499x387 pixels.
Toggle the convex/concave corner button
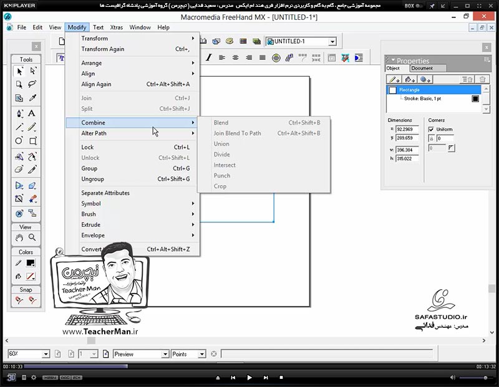tap(451, 148)
